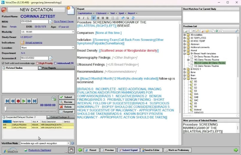
Task: Enable the Addendum/LTR checkbox
Action: (x=55, y=63)
